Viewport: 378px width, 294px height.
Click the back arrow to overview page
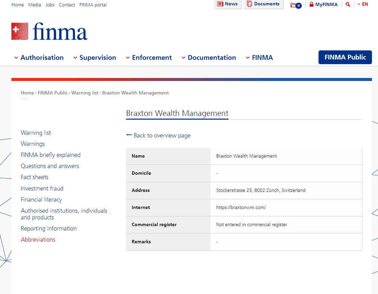129,135
